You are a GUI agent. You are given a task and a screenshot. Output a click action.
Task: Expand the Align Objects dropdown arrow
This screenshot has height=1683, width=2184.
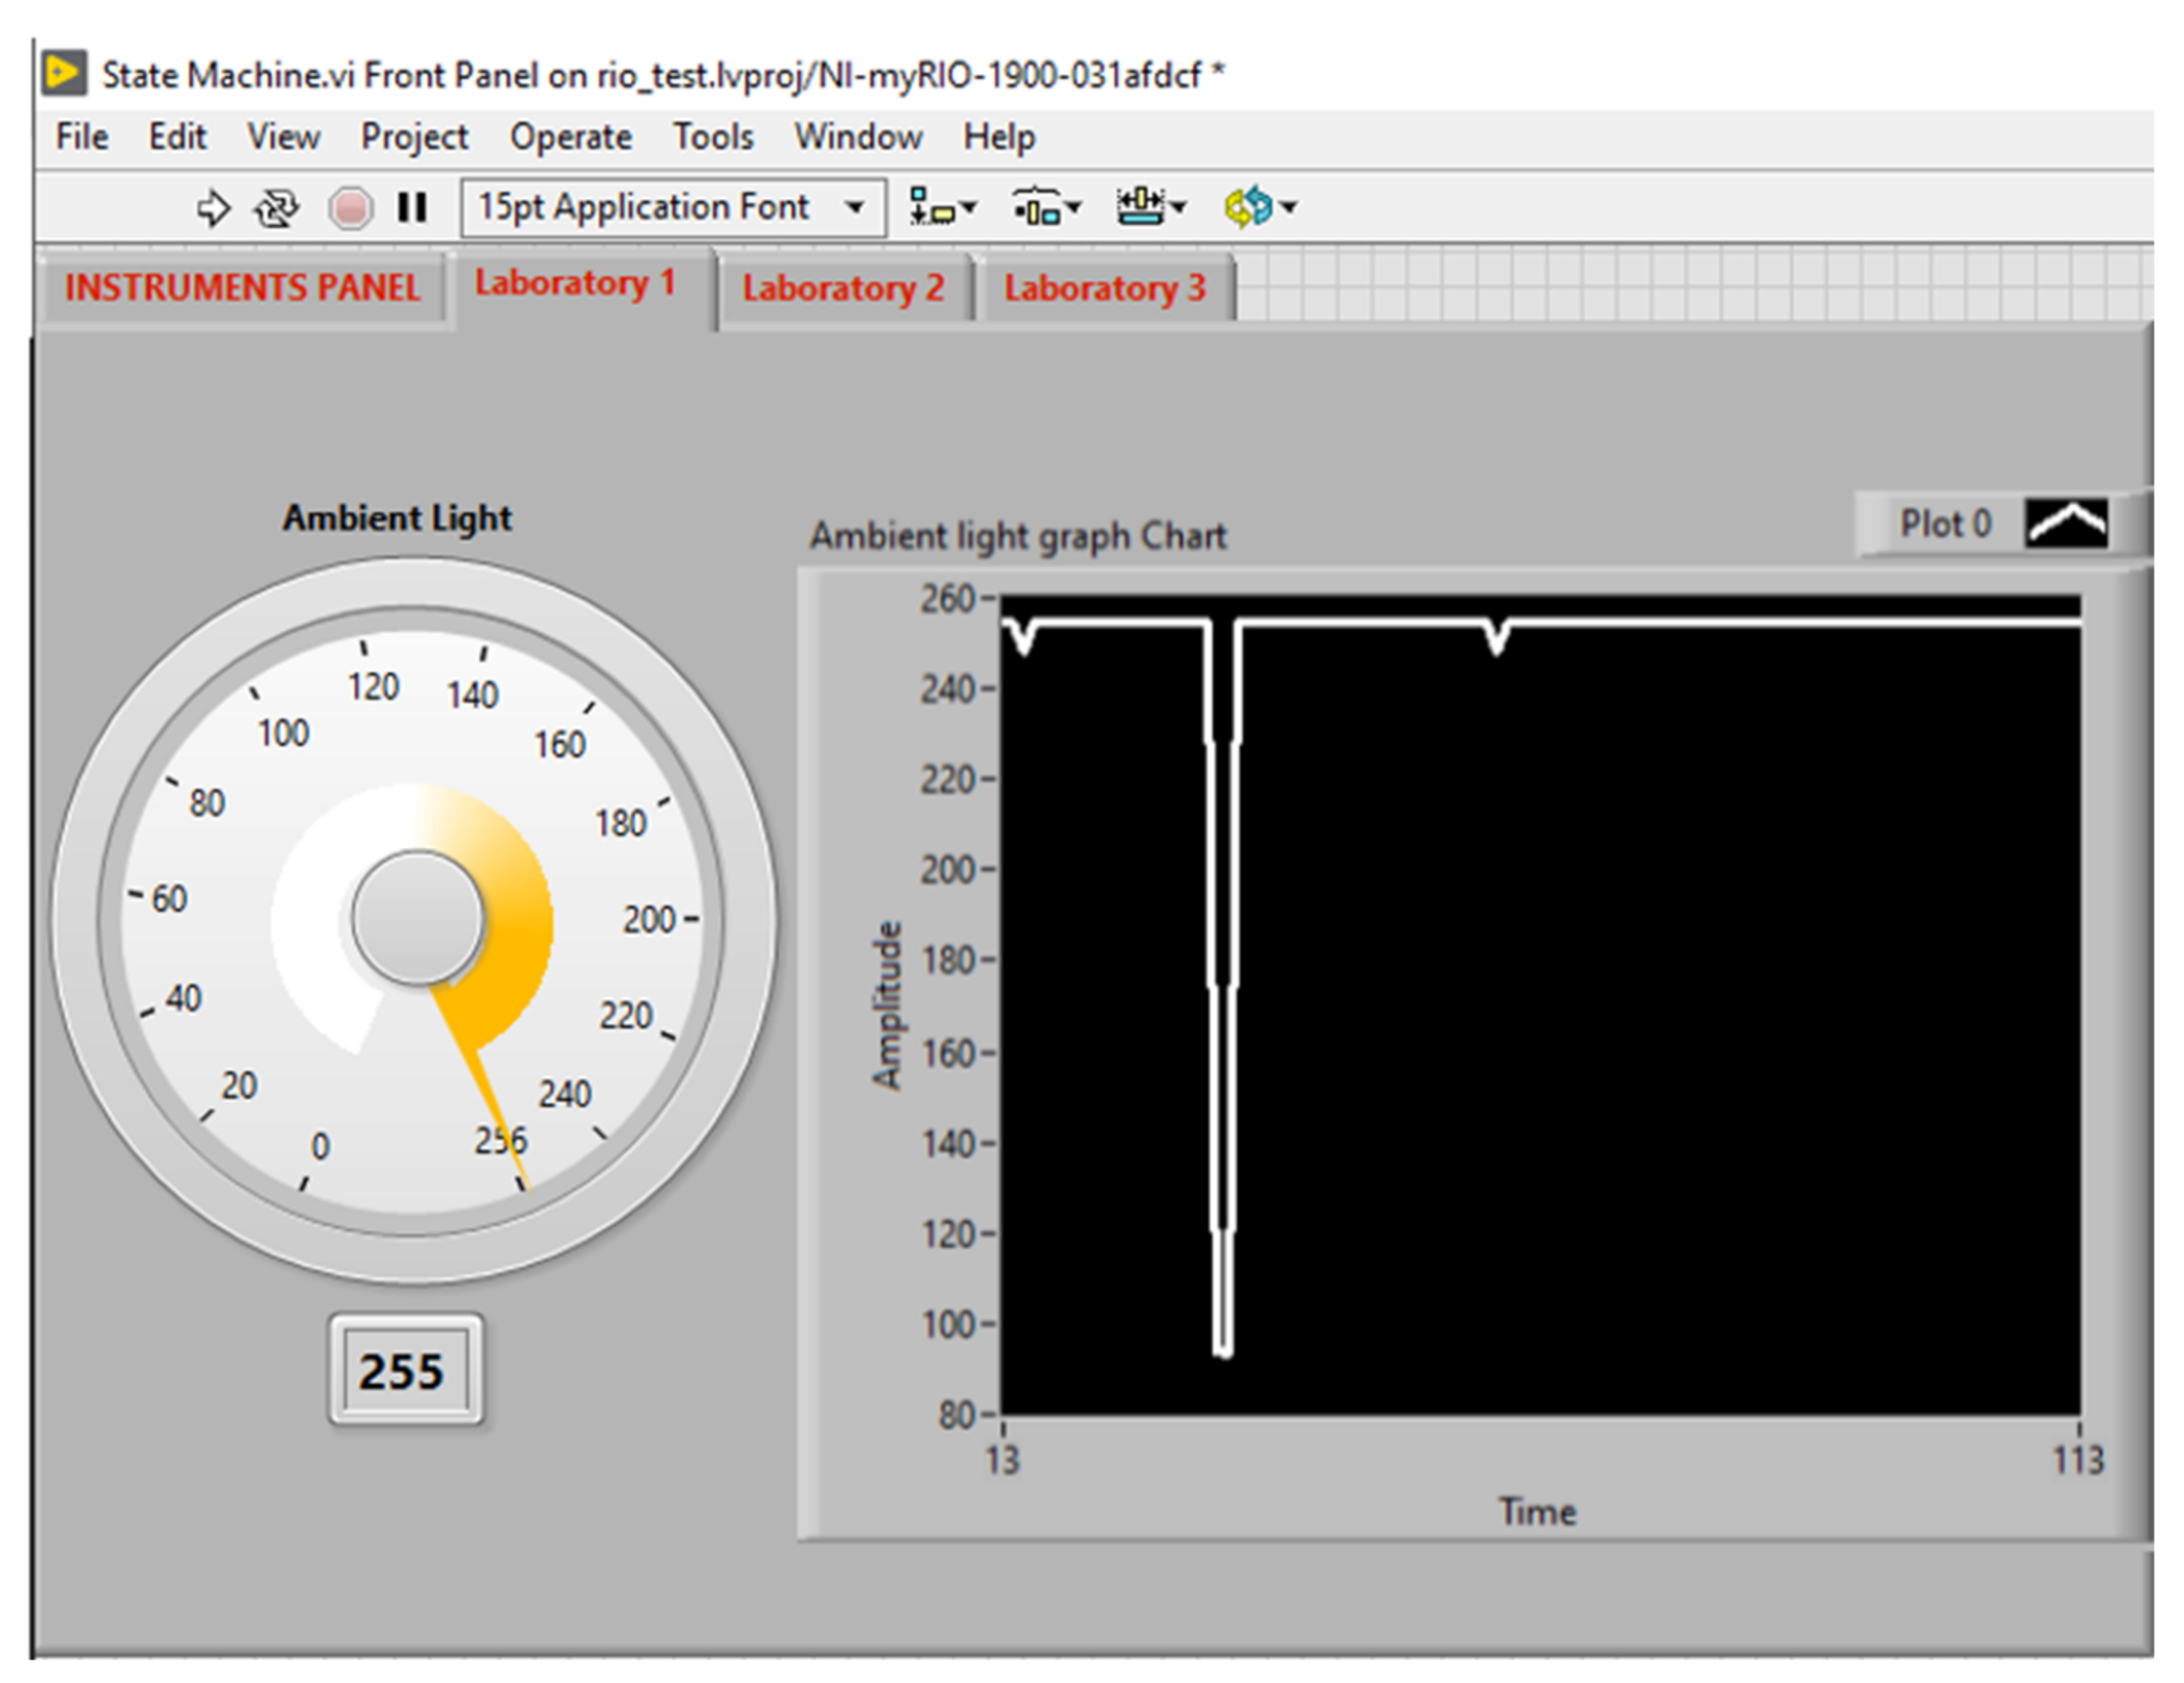click(x=968, y=208)
